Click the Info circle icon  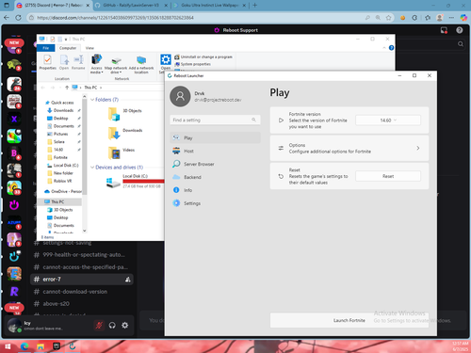[x=176, y=190]
